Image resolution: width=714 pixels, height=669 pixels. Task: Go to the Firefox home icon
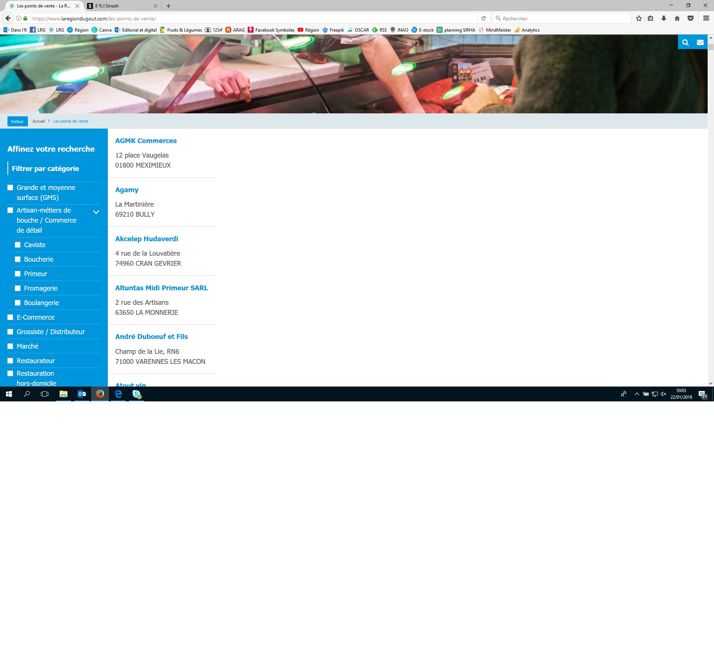click(677, 18)
